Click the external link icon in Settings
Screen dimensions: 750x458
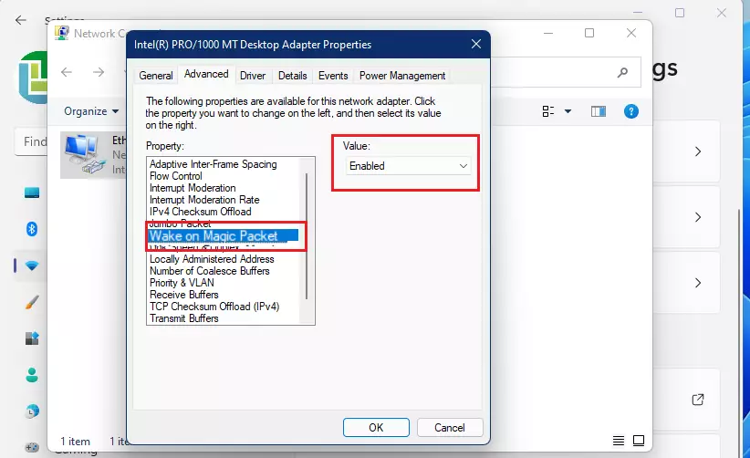point(698,400)
